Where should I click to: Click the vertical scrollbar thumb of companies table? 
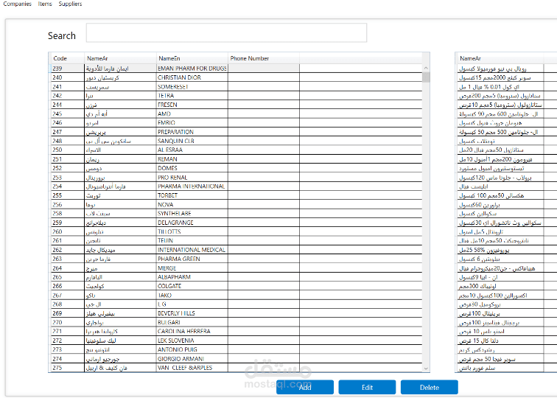point(426,77)
